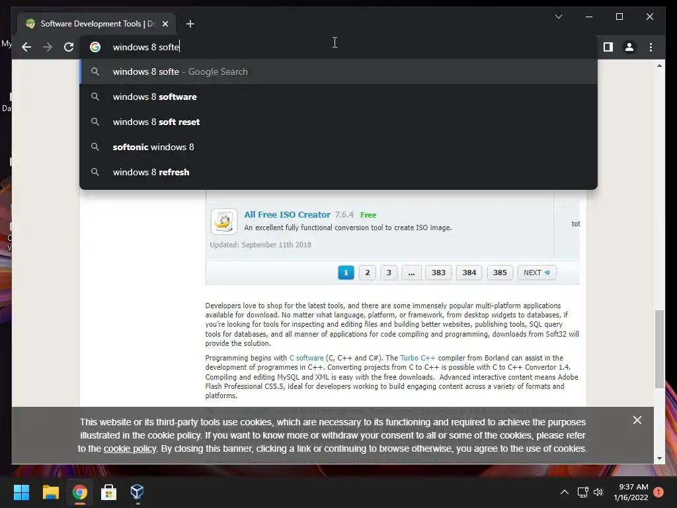Viewport: 677px width, 508px height.
Task: Open the 'C software' link
Action: click(306, 358)
